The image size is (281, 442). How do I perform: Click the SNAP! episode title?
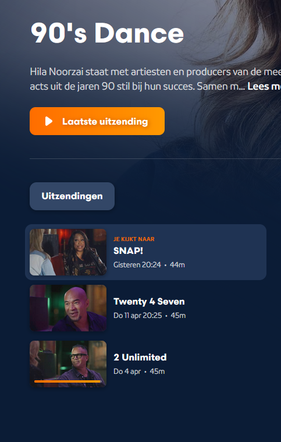[x=128, y=250]
